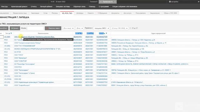This screenshot has width=200, height=112.
Task: Switch to the Юридические лица tab
Action: click(20, 13)
